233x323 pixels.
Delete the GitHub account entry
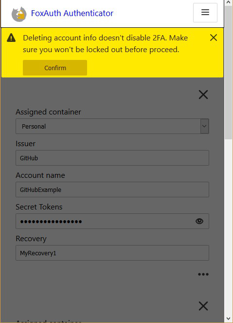(x=203, y=95)
